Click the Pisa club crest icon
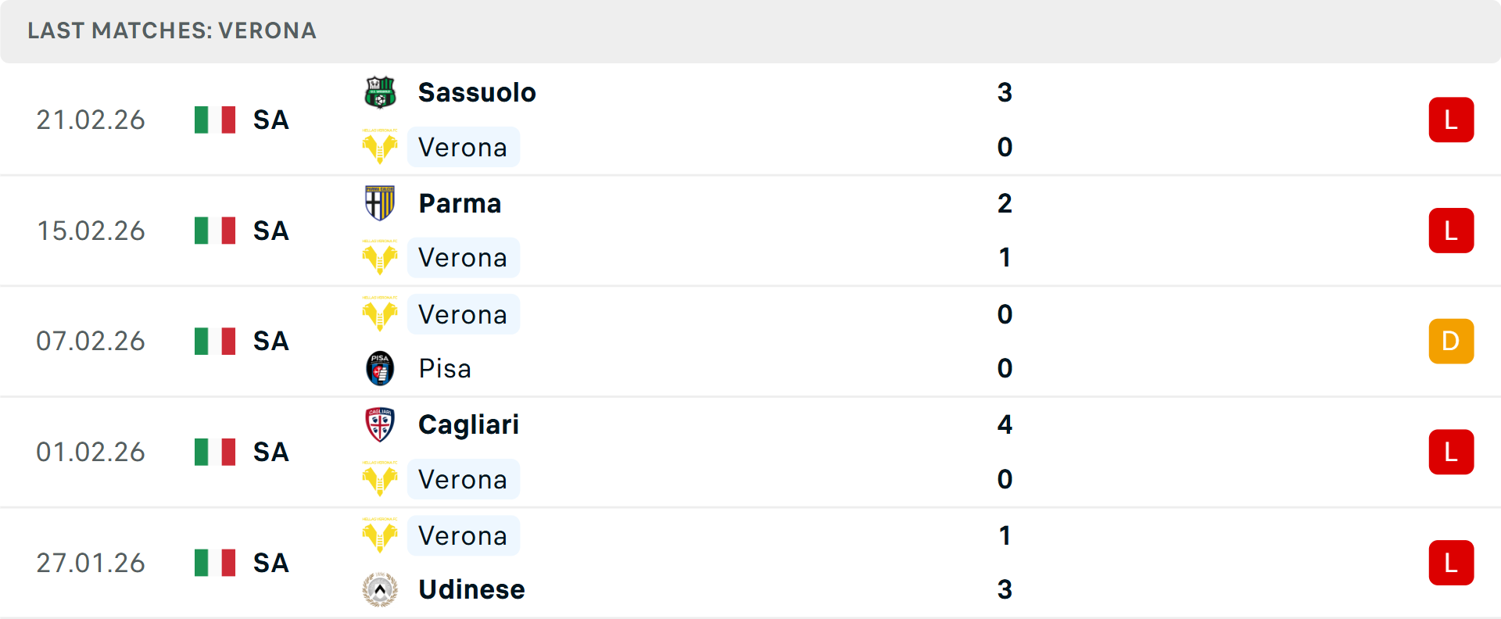The height and width of the screenshot is (619, 1501). pyautogui.click(x=380, y=368)
